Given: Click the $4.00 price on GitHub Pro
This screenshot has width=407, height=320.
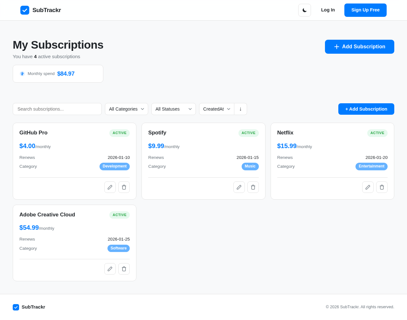Looking at the screenshot, I should 27,146.
